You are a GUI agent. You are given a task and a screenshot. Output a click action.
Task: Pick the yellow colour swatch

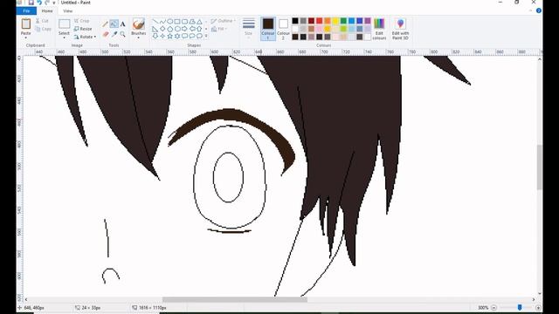(x=335, y=21)
